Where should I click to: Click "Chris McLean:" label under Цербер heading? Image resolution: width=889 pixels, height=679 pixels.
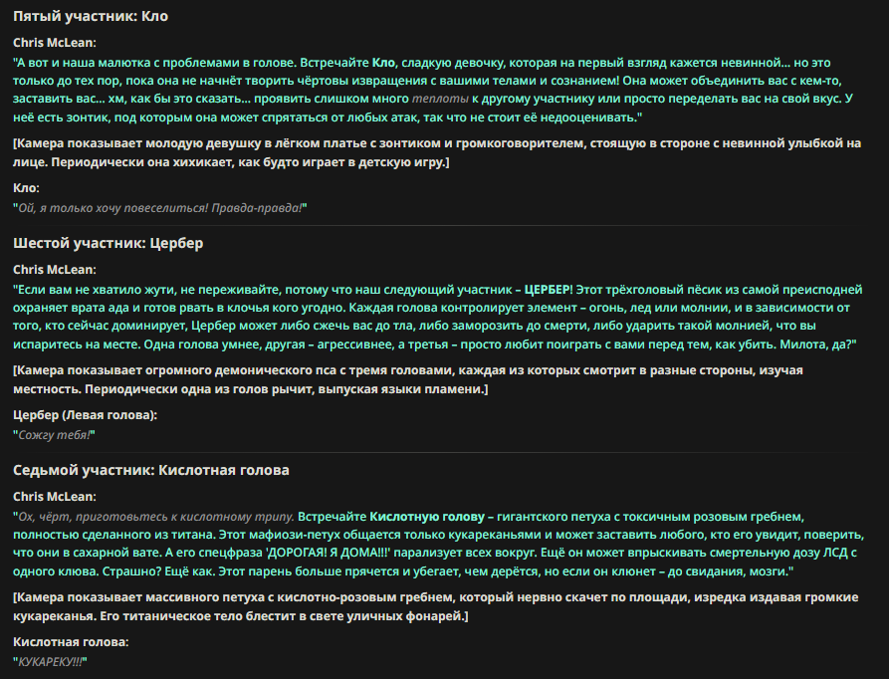pyautogui.click(x=55, y=269)
